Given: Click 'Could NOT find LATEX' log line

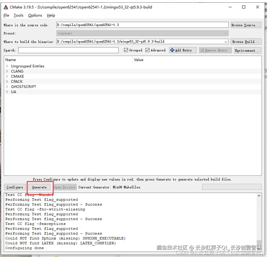Looking at the screenshot, I should pos(61,243).
